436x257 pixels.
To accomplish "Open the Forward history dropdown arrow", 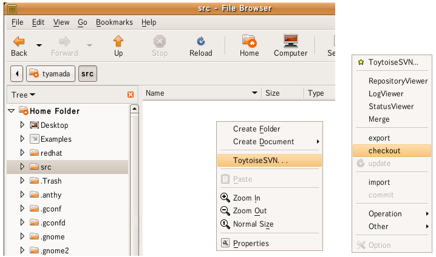I will coord(89,45).
